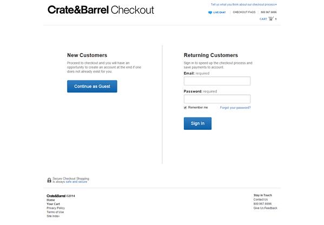Viewport: 324px width, 225px height.
Task: Click the Sign In button
Action: point(197,123)
